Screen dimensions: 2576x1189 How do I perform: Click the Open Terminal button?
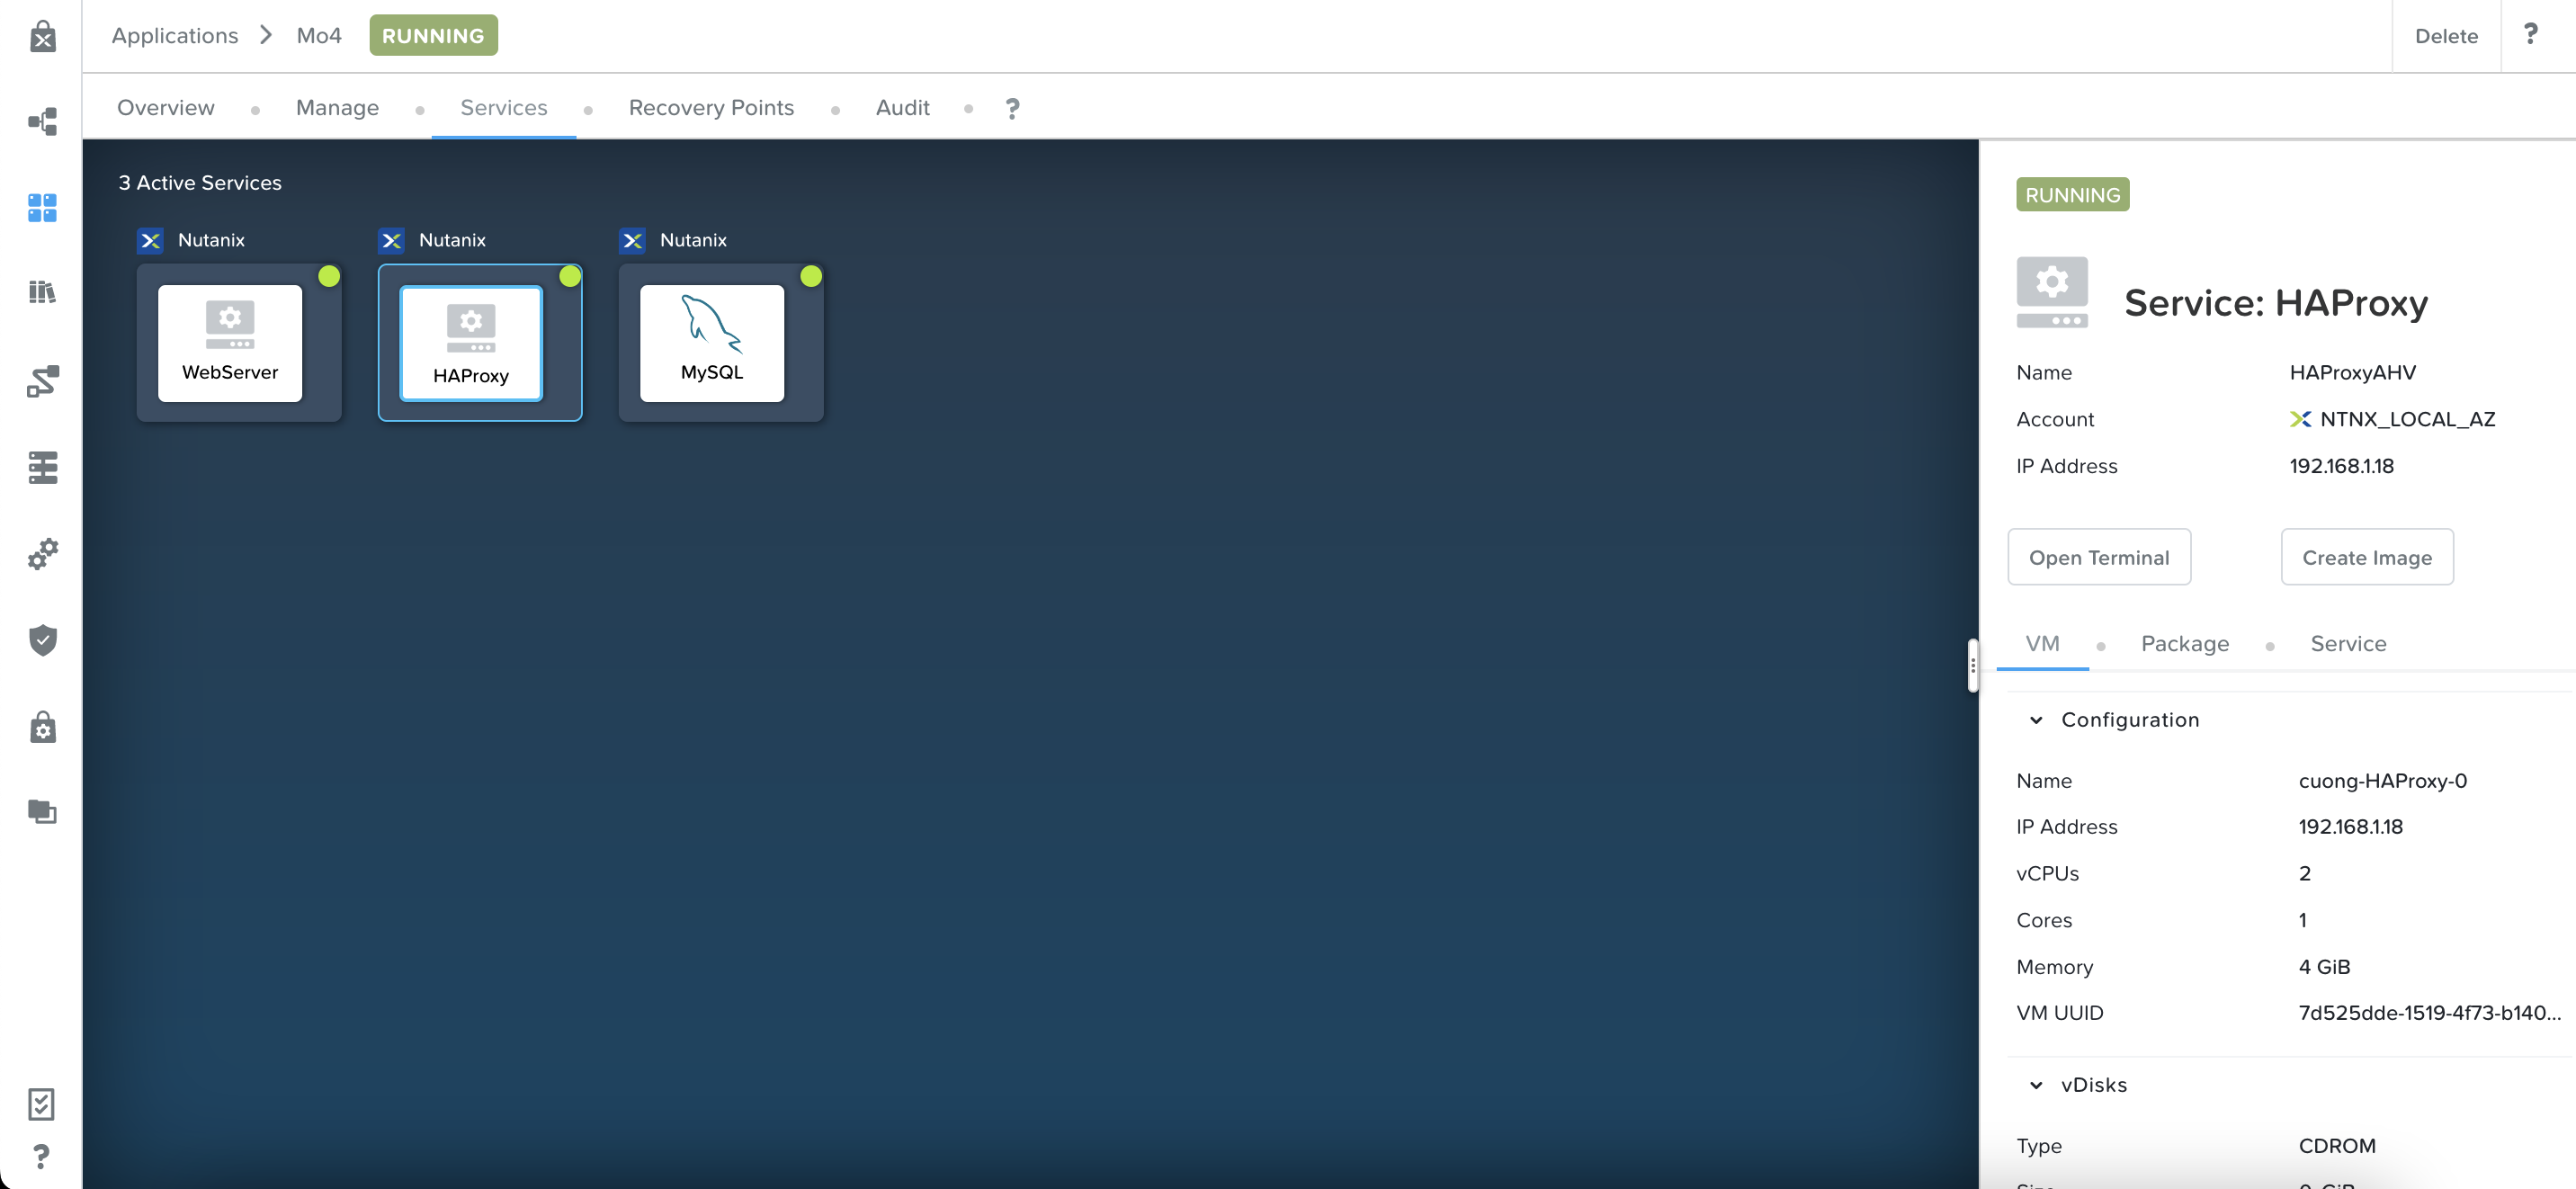[x=2098, y=557]
